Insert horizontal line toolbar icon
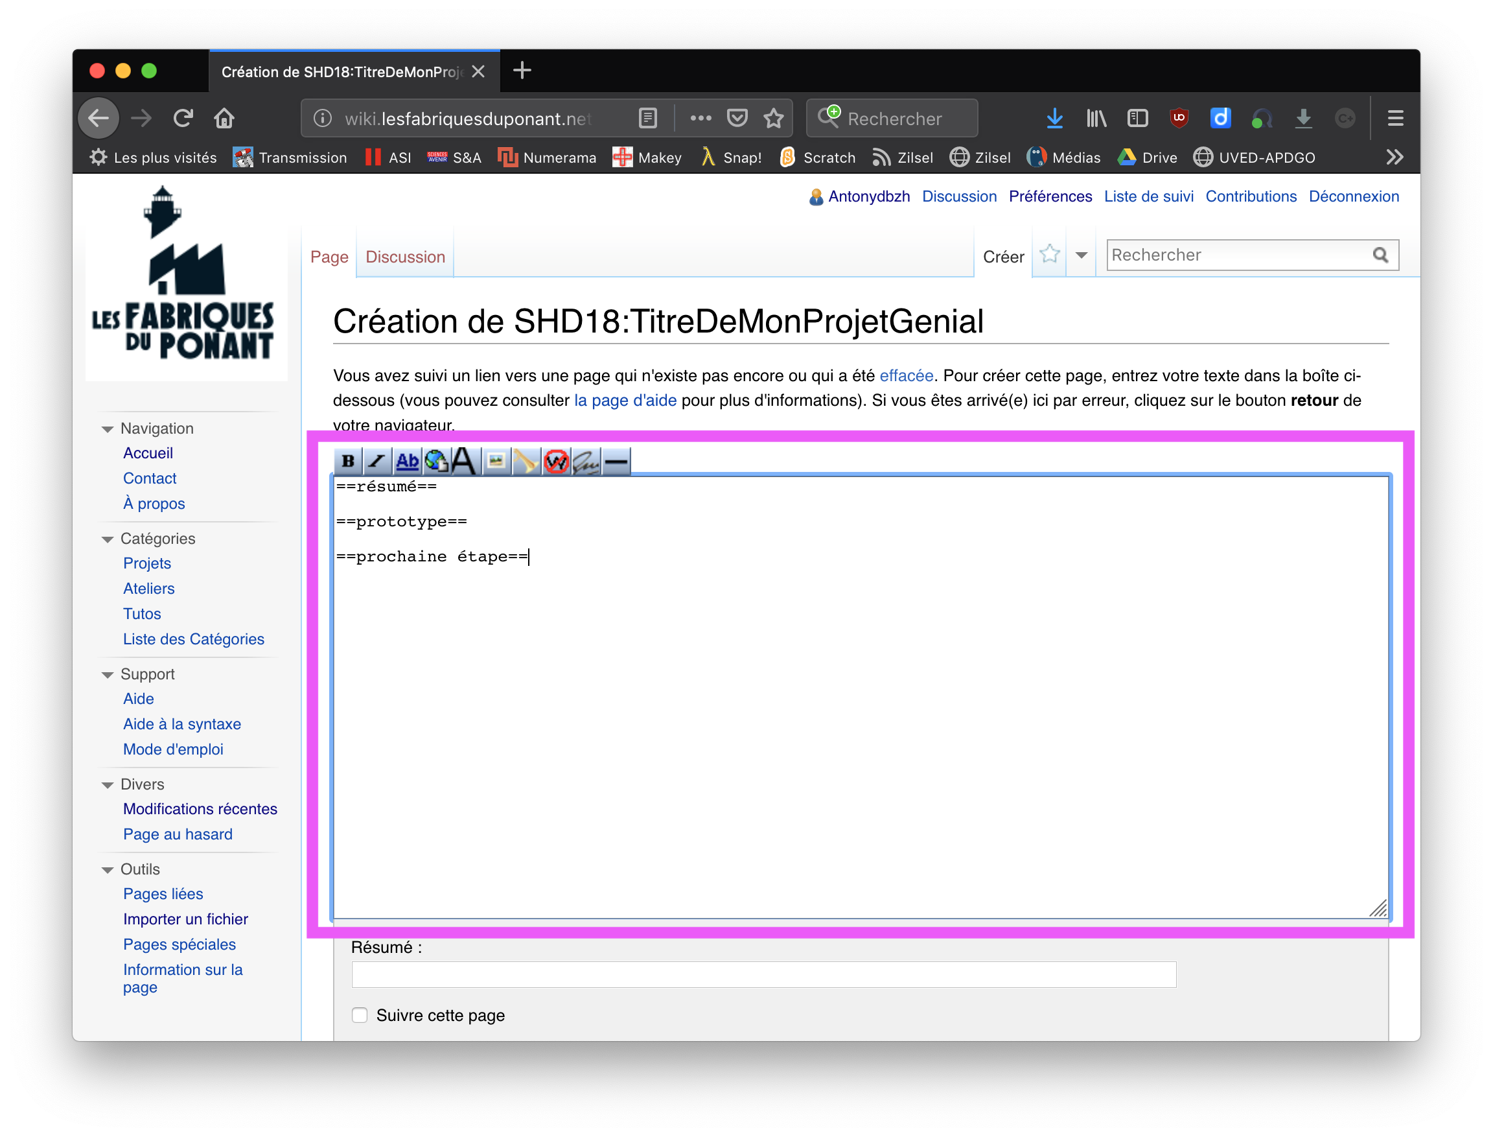This screenshot has height=1137, width=1493. coord(616,462)
